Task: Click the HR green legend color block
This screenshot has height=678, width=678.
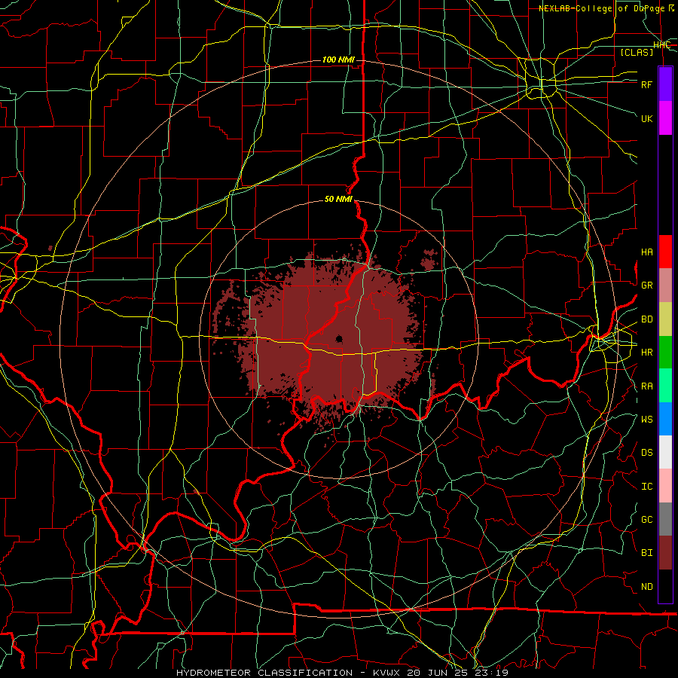Action: (x=665, y=353)
